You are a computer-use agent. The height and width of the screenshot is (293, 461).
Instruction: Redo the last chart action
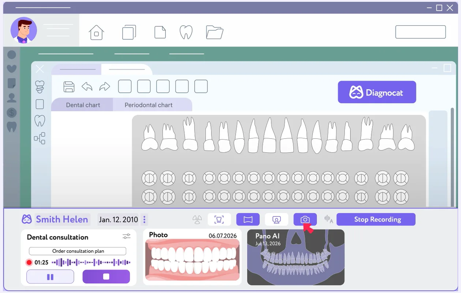pos(105,87)
